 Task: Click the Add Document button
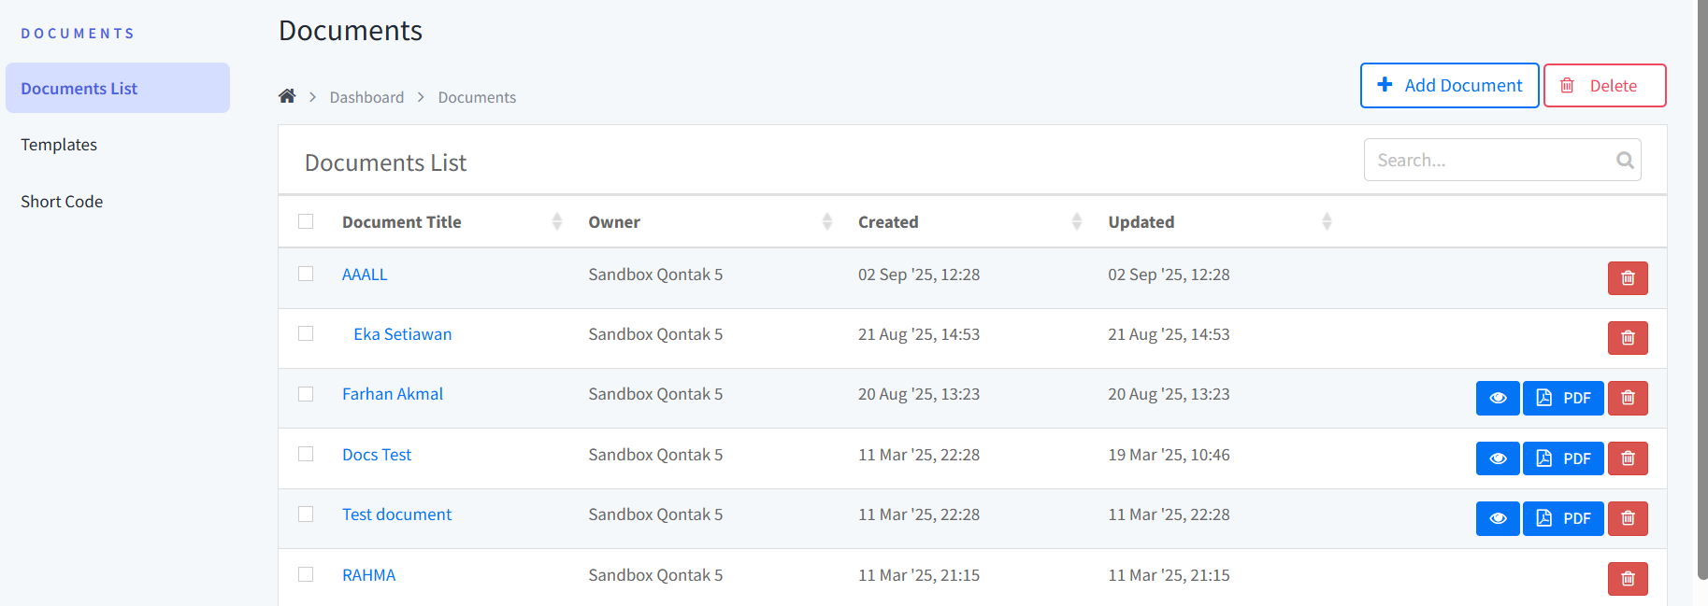point(1448,86)
